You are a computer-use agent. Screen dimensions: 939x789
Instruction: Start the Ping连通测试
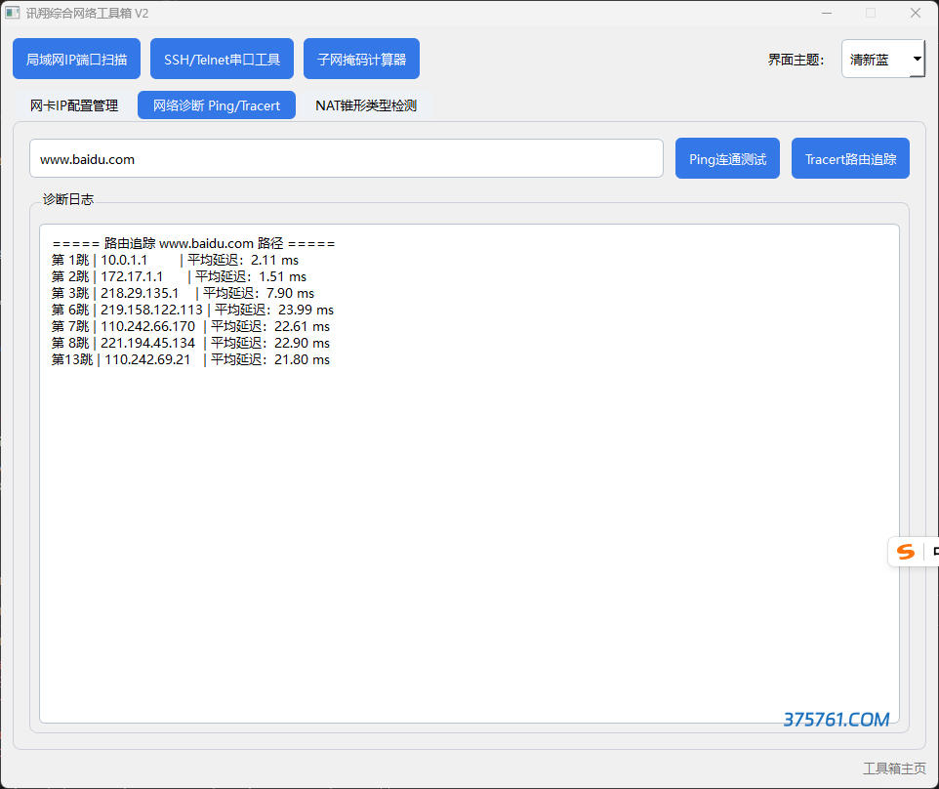[x=727, y=159]
